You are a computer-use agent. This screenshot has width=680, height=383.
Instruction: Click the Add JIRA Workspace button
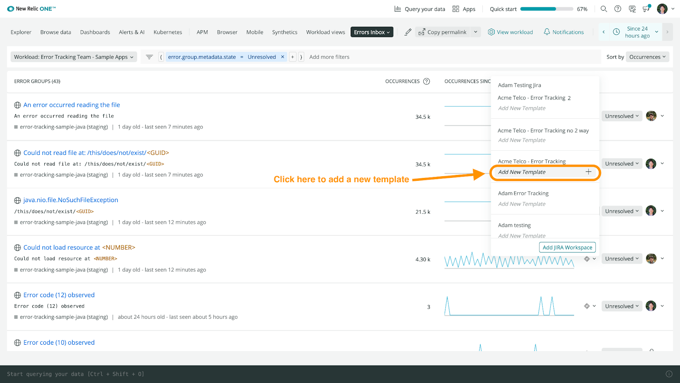567,247
